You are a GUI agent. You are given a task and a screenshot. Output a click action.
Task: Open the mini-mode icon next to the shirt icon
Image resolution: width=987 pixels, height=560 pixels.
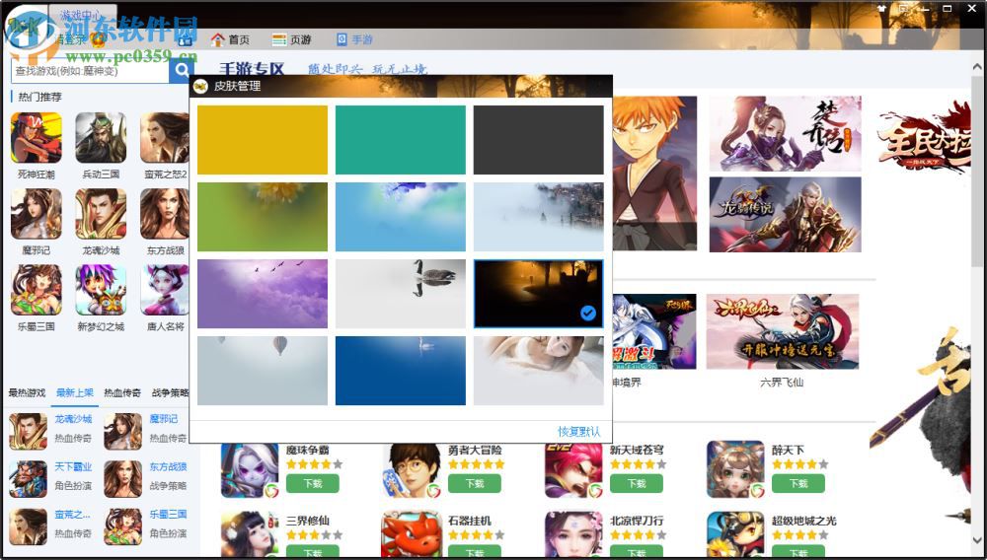[903, 8]
